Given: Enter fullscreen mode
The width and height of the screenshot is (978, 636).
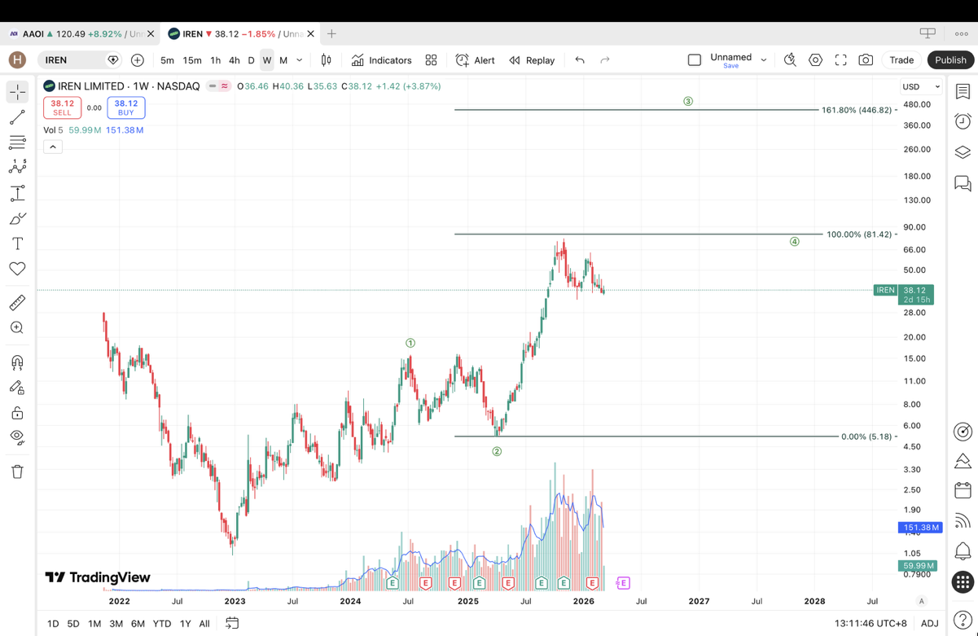Looking at the screenshot, I should 840,60.
